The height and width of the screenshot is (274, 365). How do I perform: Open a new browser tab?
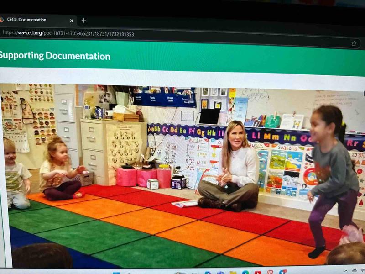click(84, 21)
